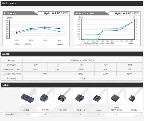Click the Connectors row label
144x121 pixels.
(x=10, y=115)
